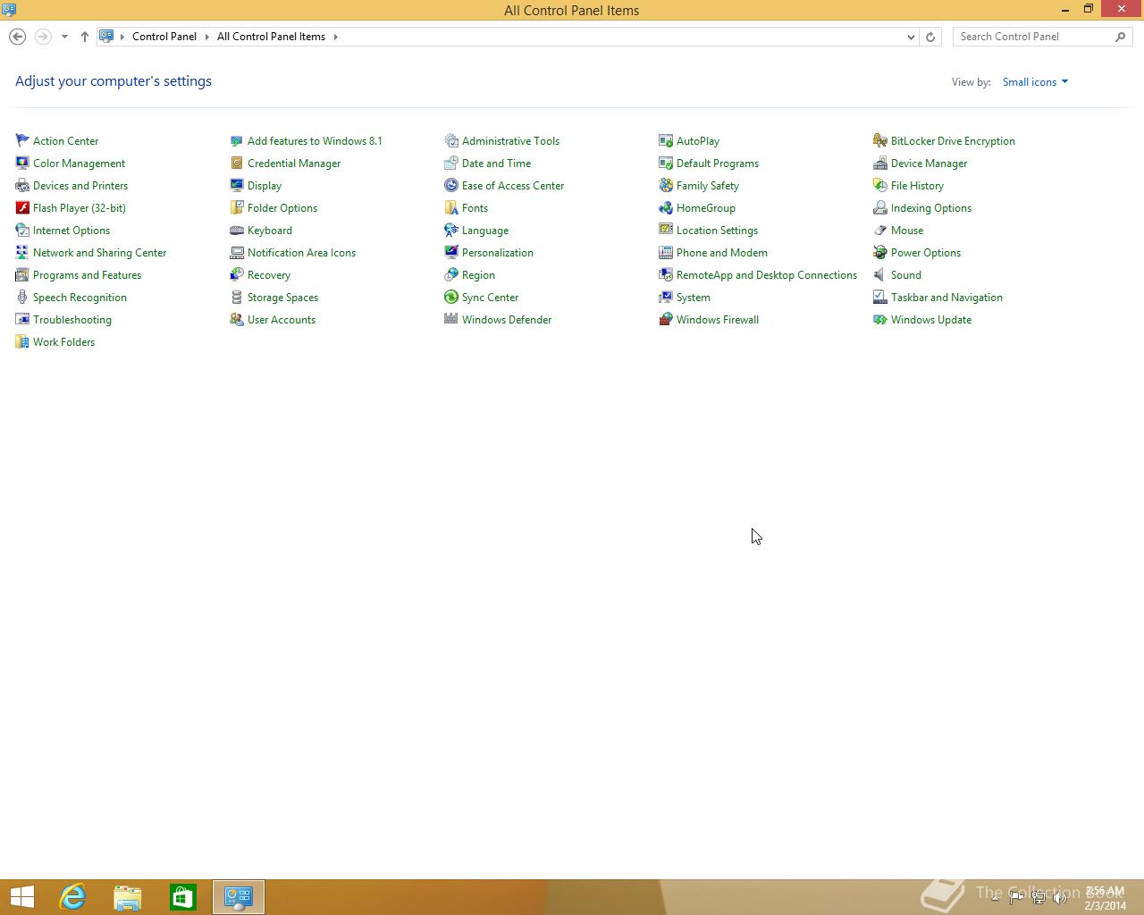Expand chevron after Control Panel breadcrumb
Viewport: 1144px width, 915px height.
pos(206,37)
